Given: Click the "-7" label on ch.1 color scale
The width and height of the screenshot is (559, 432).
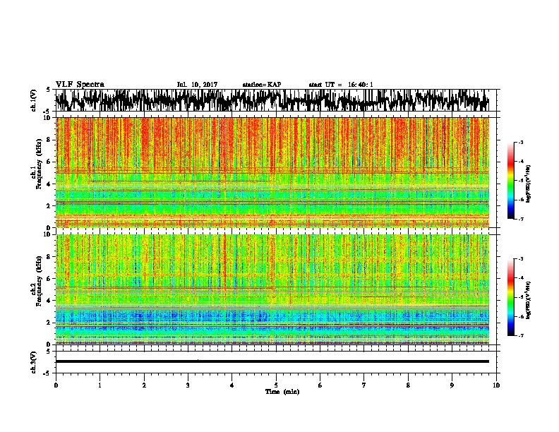Looking at the screenshot, I should pyautogui.click(x=521, y=219).
